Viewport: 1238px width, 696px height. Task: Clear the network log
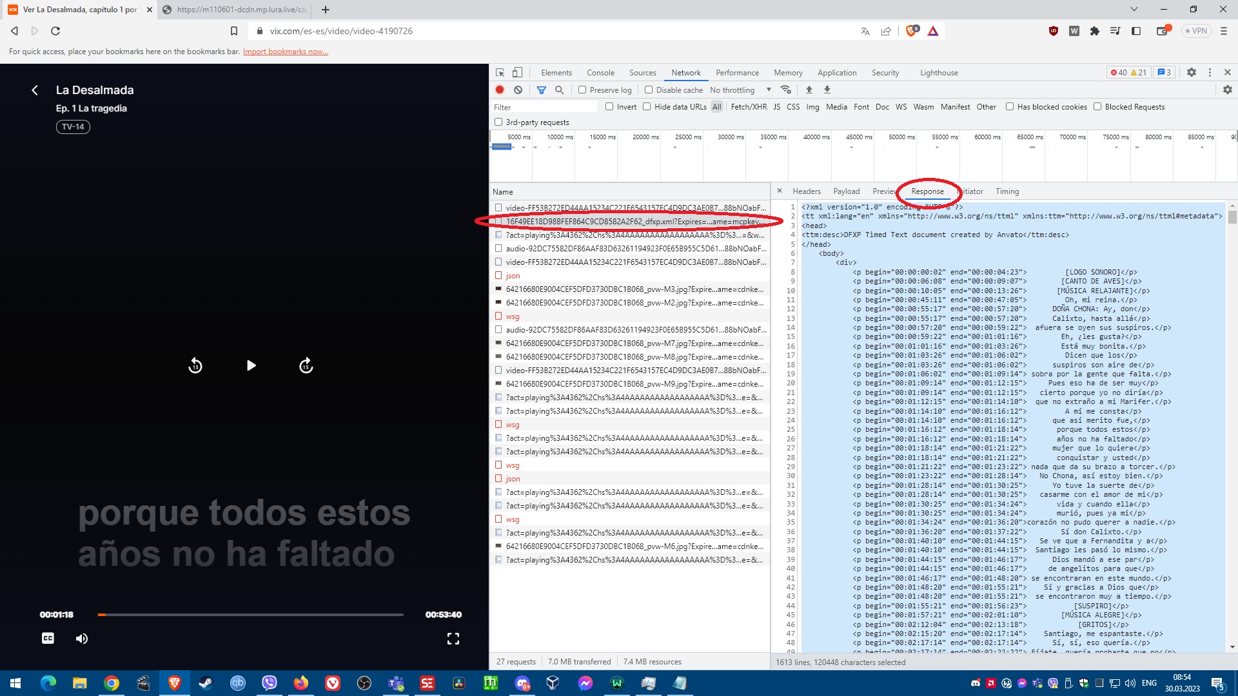[518, 90]
